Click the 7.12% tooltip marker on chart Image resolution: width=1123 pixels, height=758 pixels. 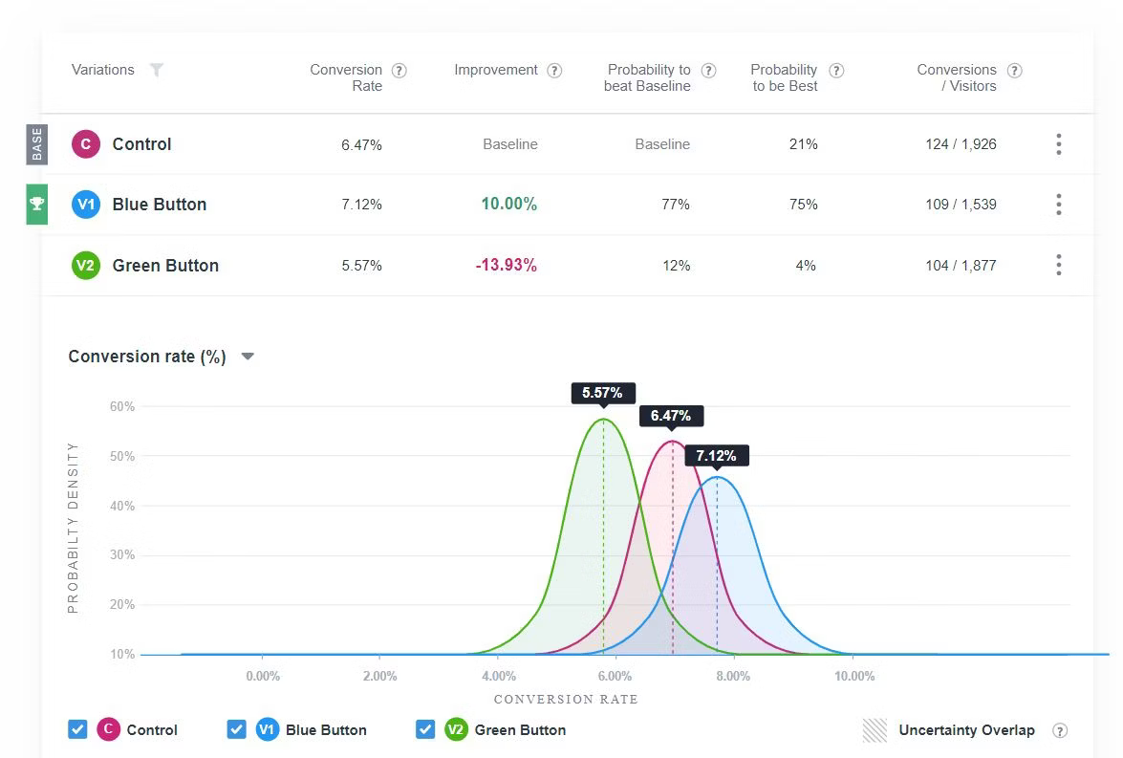pos(716,456)
